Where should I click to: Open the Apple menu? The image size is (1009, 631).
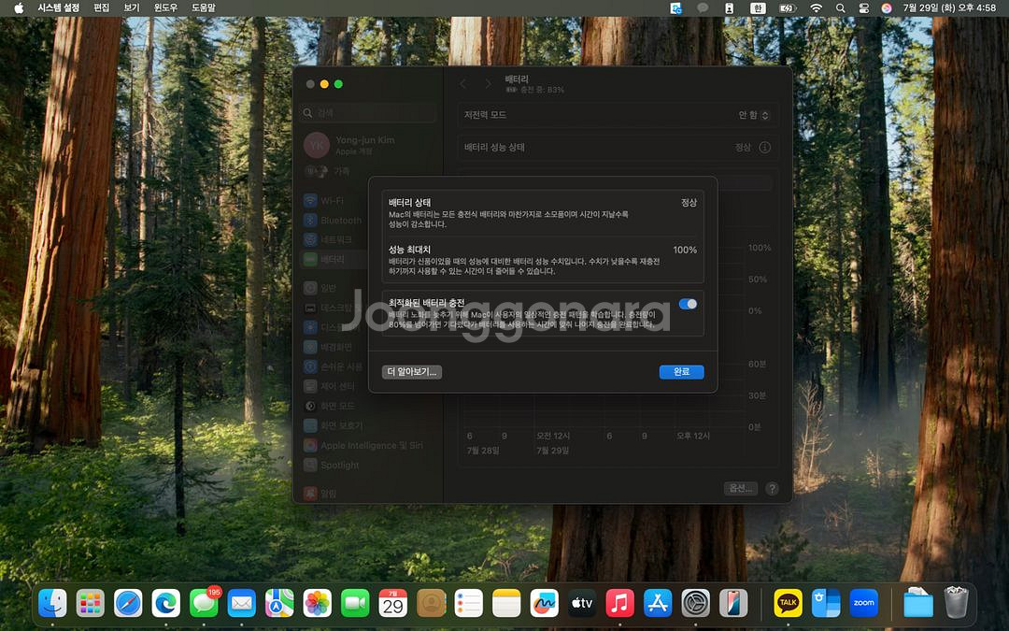click(x=19, y=7)
